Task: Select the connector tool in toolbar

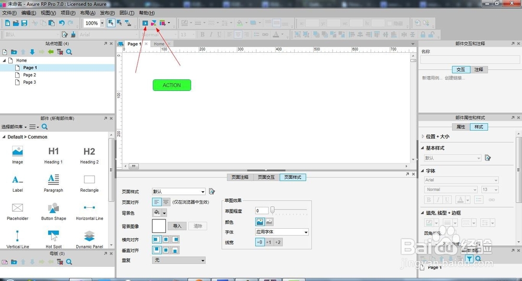Action: [128, 23]
